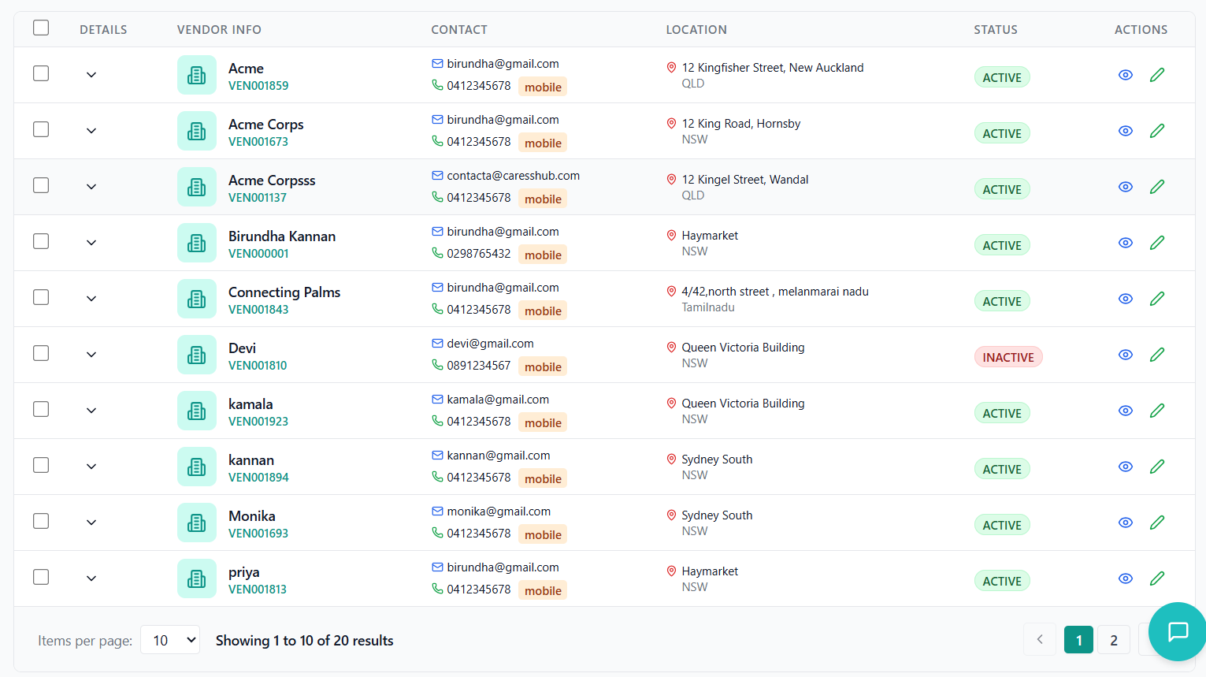
Task: View kannan's details with the eye icon
Action: tap(1125, 466)
